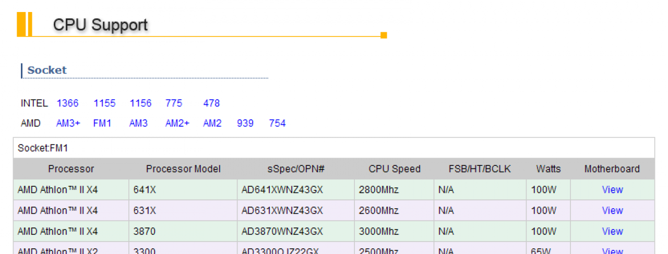Viewport: 668px width, 254px height.
Task: View motherboards for the 641X processor
Action: pyautogui.click(x=612, y=190)
